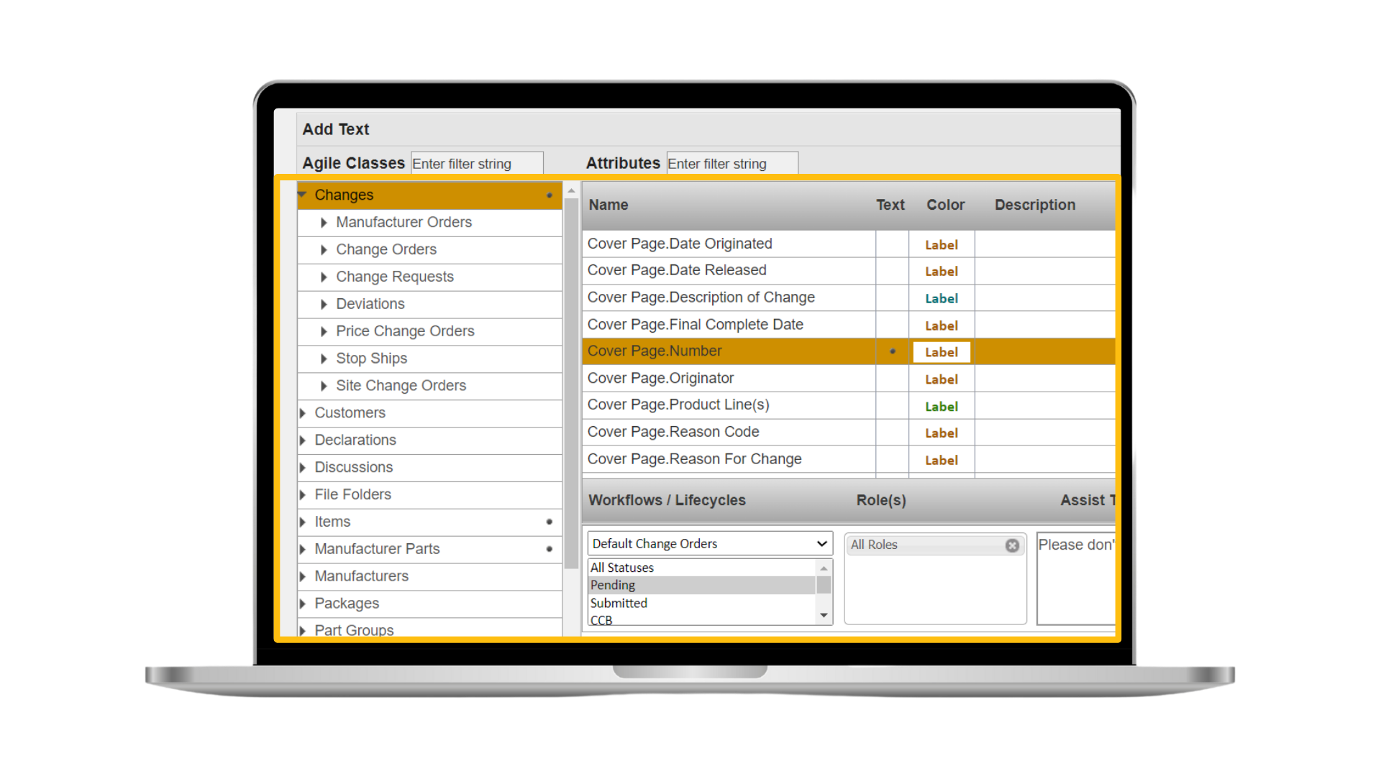Click the Manufacturer Parts dot indicator icon

(548, 550)
